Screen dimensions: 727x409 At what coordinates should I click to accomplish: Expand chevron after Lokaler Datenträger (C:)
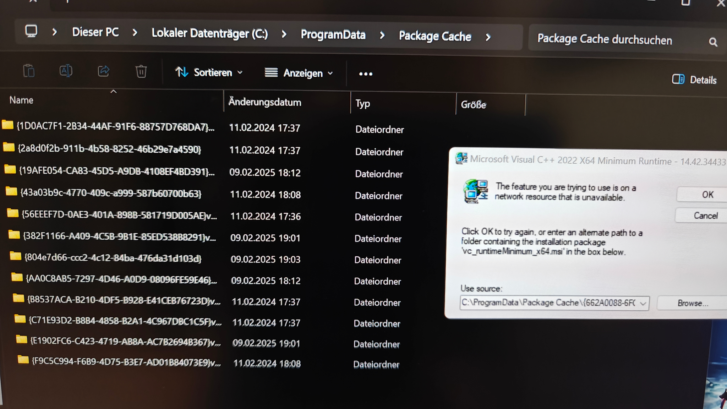click(x=284, y=34)
